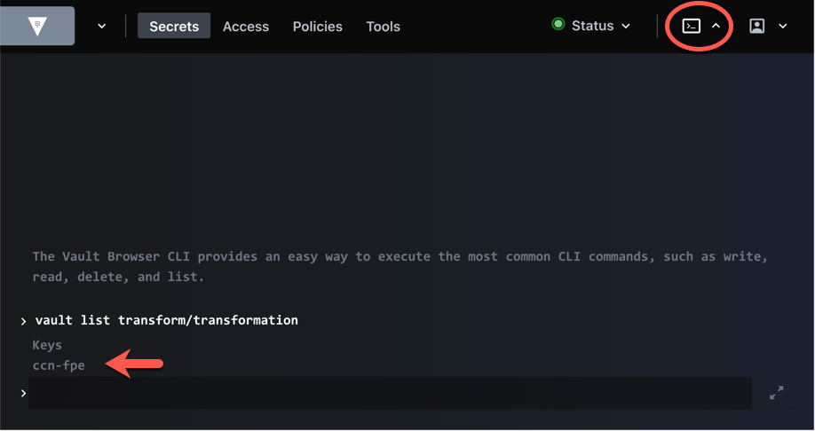This screenshot has height=431, width=815.
Task: Open the Status menu label
Action: [x=592, y=26]
